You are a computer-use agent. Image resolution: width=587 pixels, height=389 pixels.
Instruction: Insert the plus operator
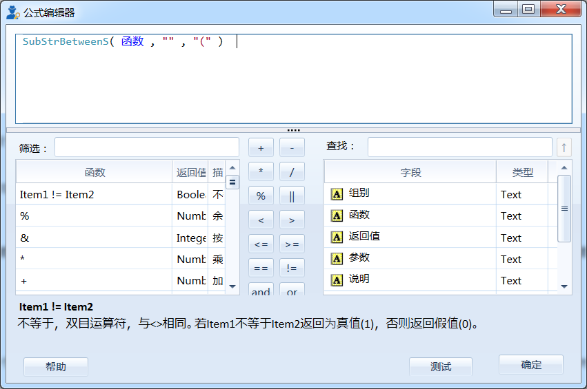click(261, 147)
